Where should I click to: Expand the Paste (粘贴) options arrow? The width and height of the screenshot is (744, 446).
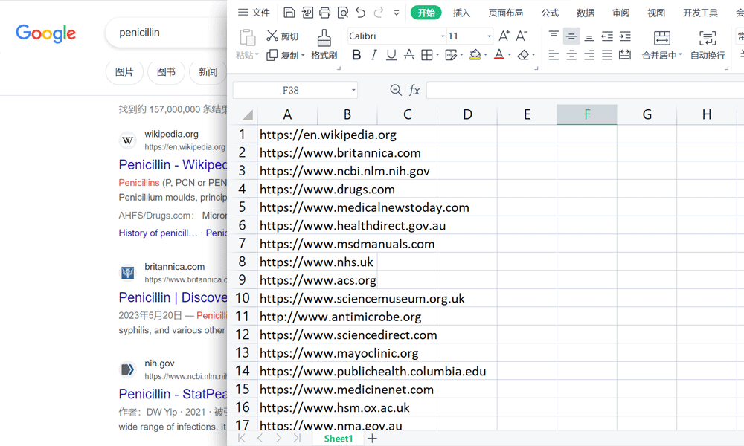pos(257,55)
